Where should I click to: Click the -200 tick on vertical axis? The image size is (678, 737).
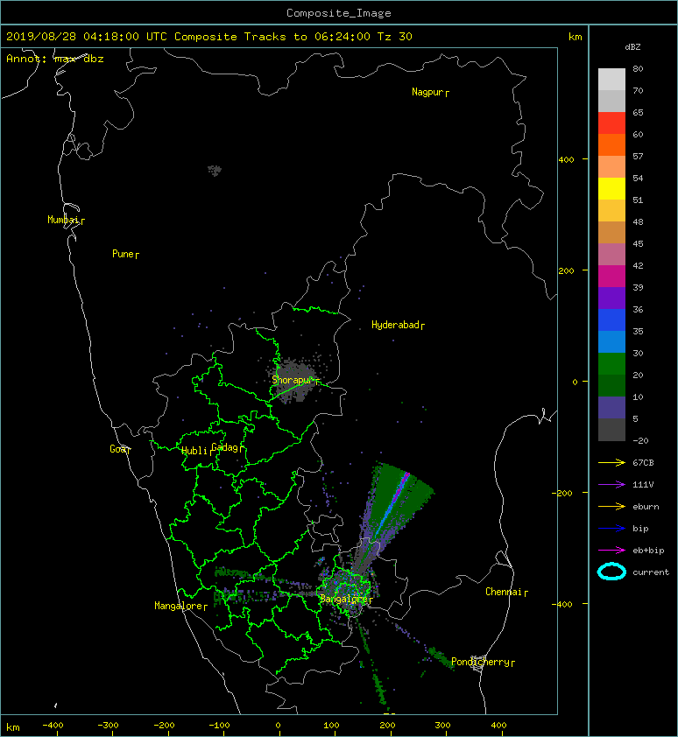pyautogui.click(x=561, y=493)
